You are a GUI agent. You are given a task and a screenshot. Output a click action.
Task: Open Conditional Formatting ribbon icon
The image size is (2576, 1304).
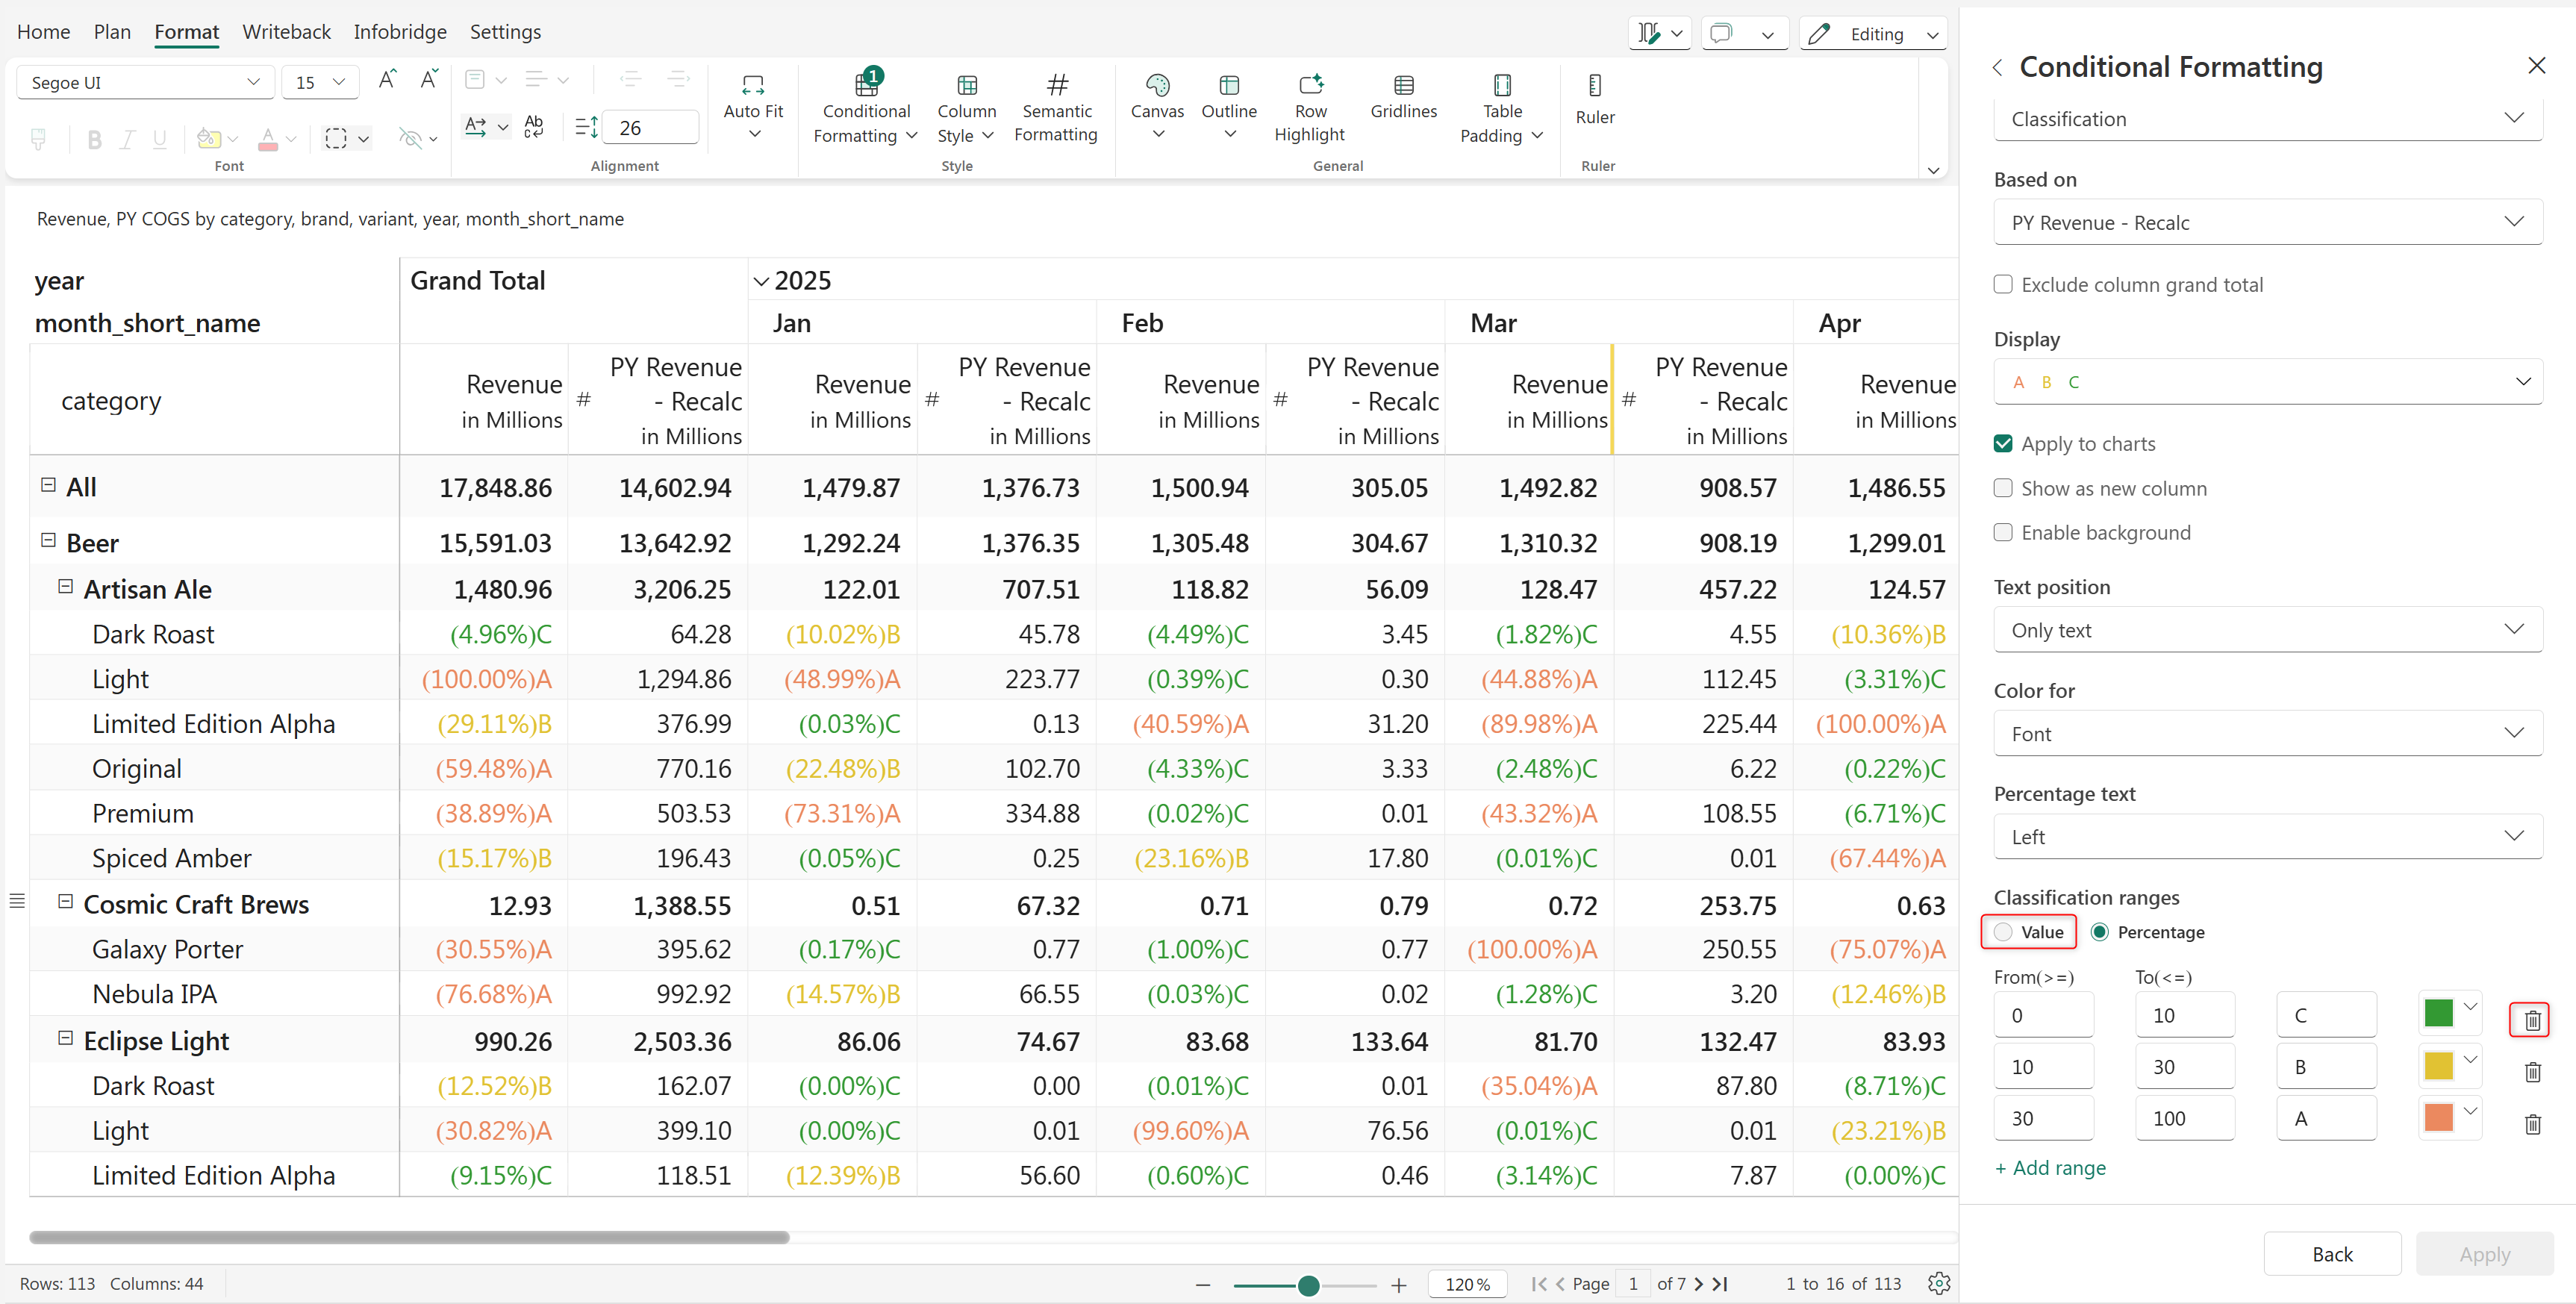pyautogui.click(x=866, y=86)
